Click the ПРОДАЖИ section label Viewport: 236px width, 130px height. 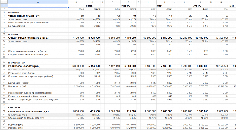(x=13, y=34)
